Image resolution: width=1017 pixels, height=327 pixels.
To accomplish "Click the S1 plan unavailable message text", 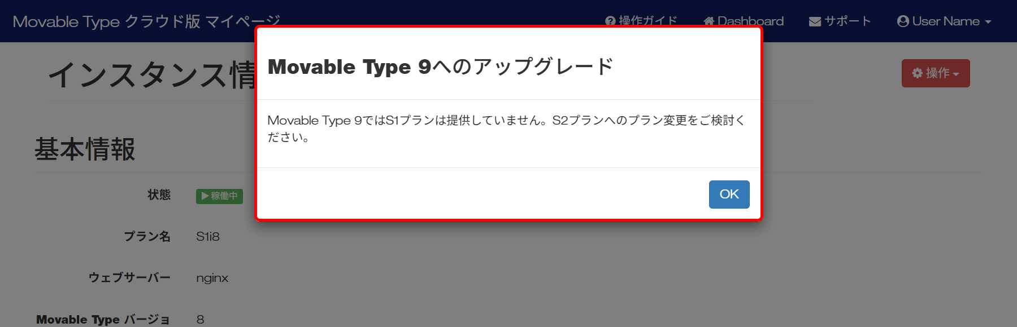I will coord(506,129).
